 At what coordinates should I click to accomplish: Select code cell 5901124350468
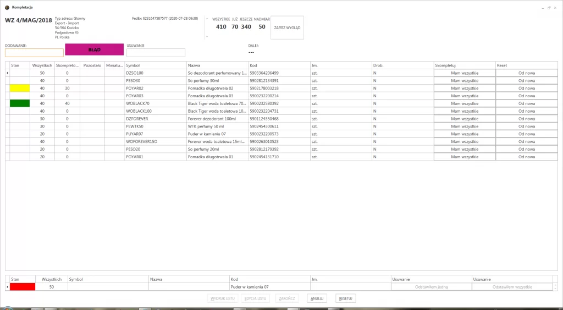(279, 119)
